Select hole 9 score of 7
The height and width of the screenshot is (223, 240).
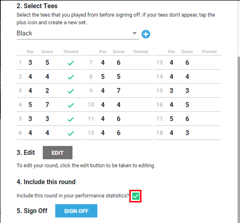point(119,91)
